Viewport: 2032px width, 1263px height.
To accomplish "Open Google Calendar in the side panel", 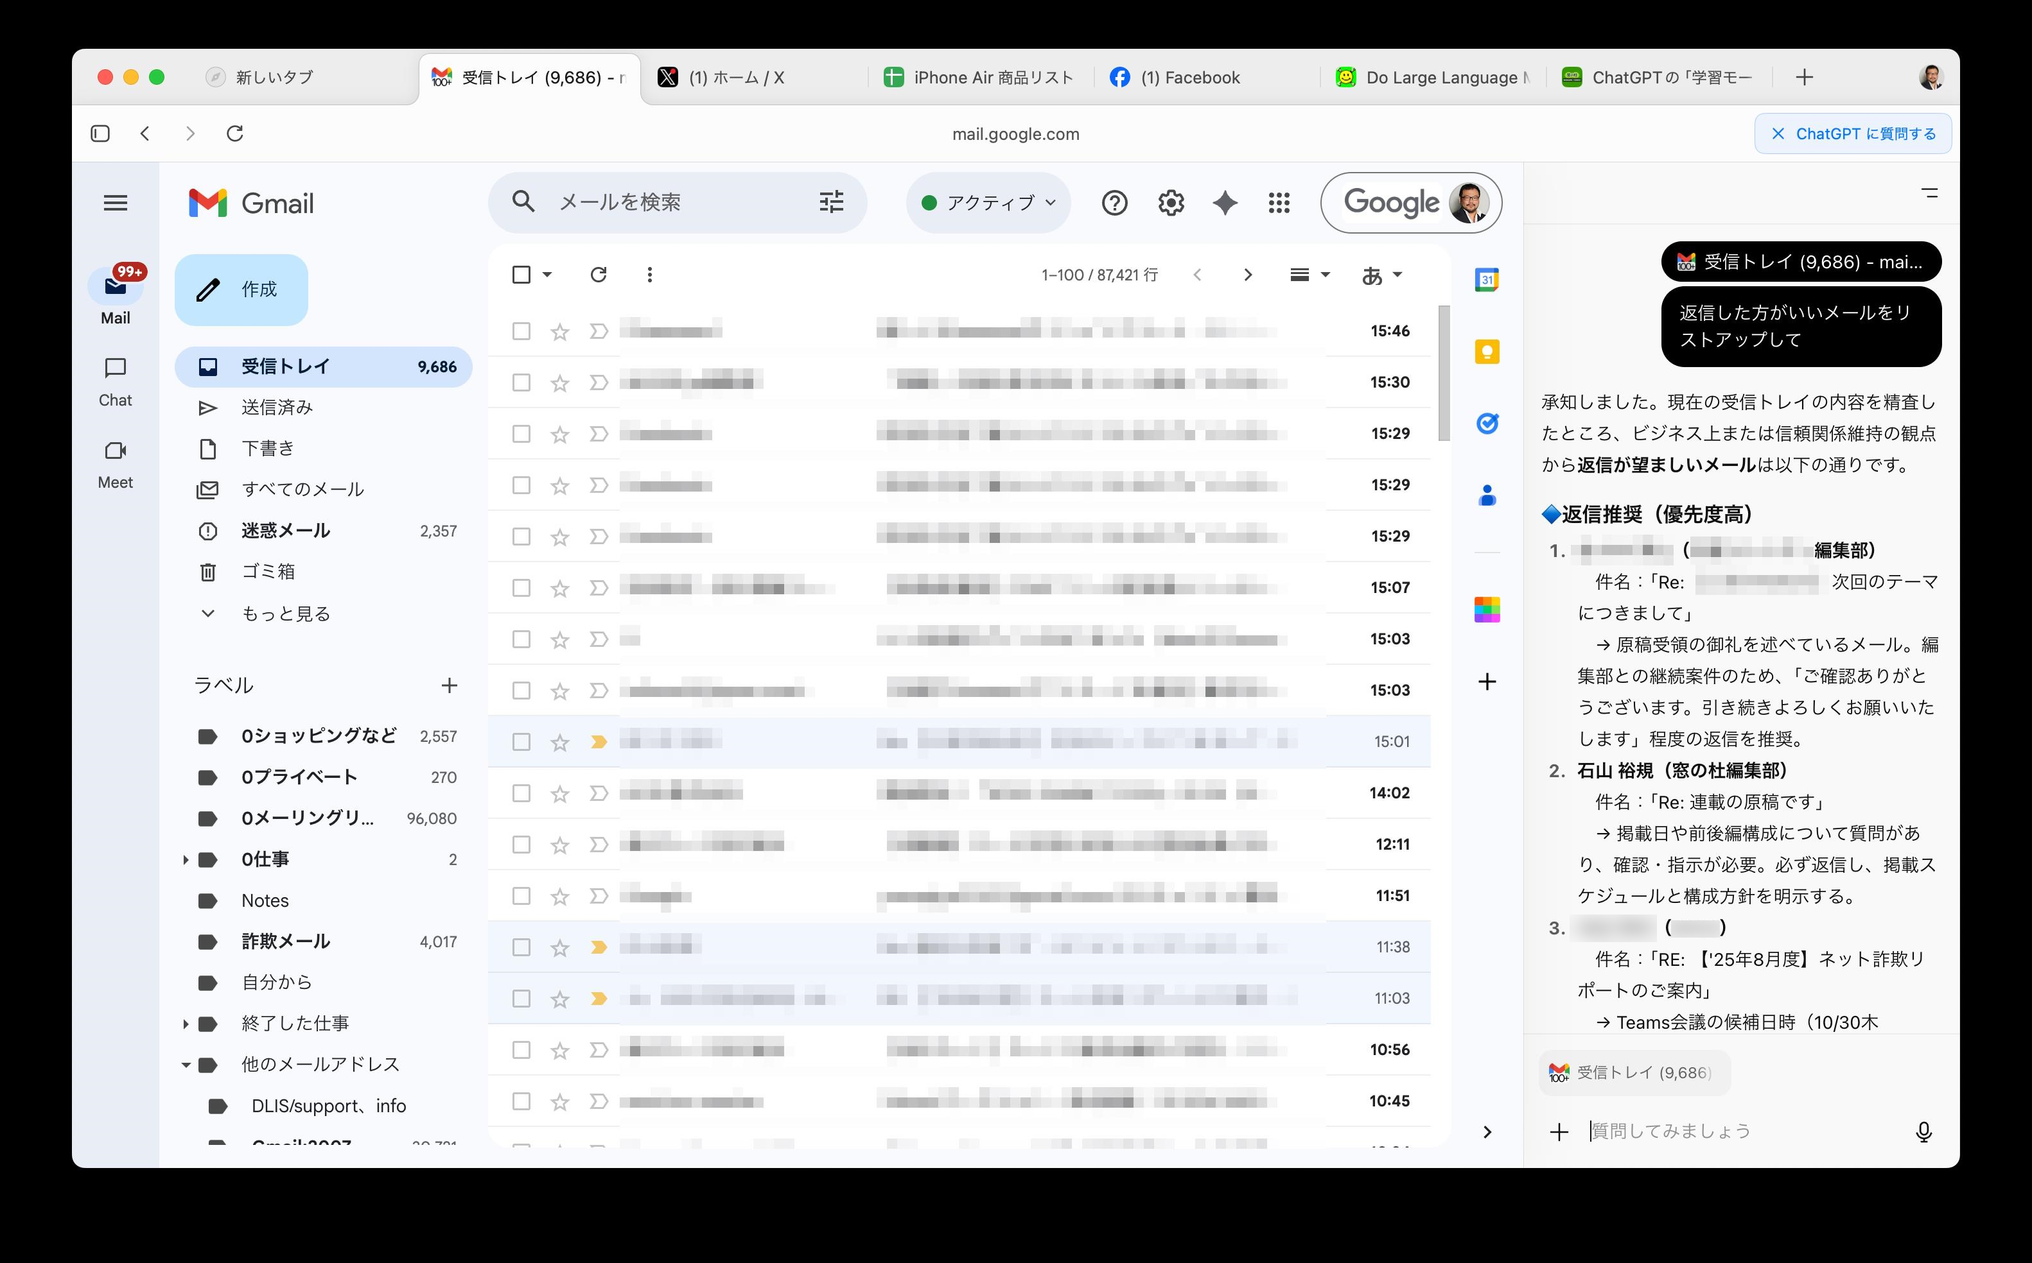I will coord(1487,279).
